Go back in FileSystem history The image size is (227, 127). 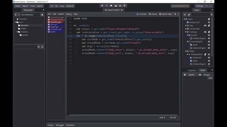pos(16,15)
